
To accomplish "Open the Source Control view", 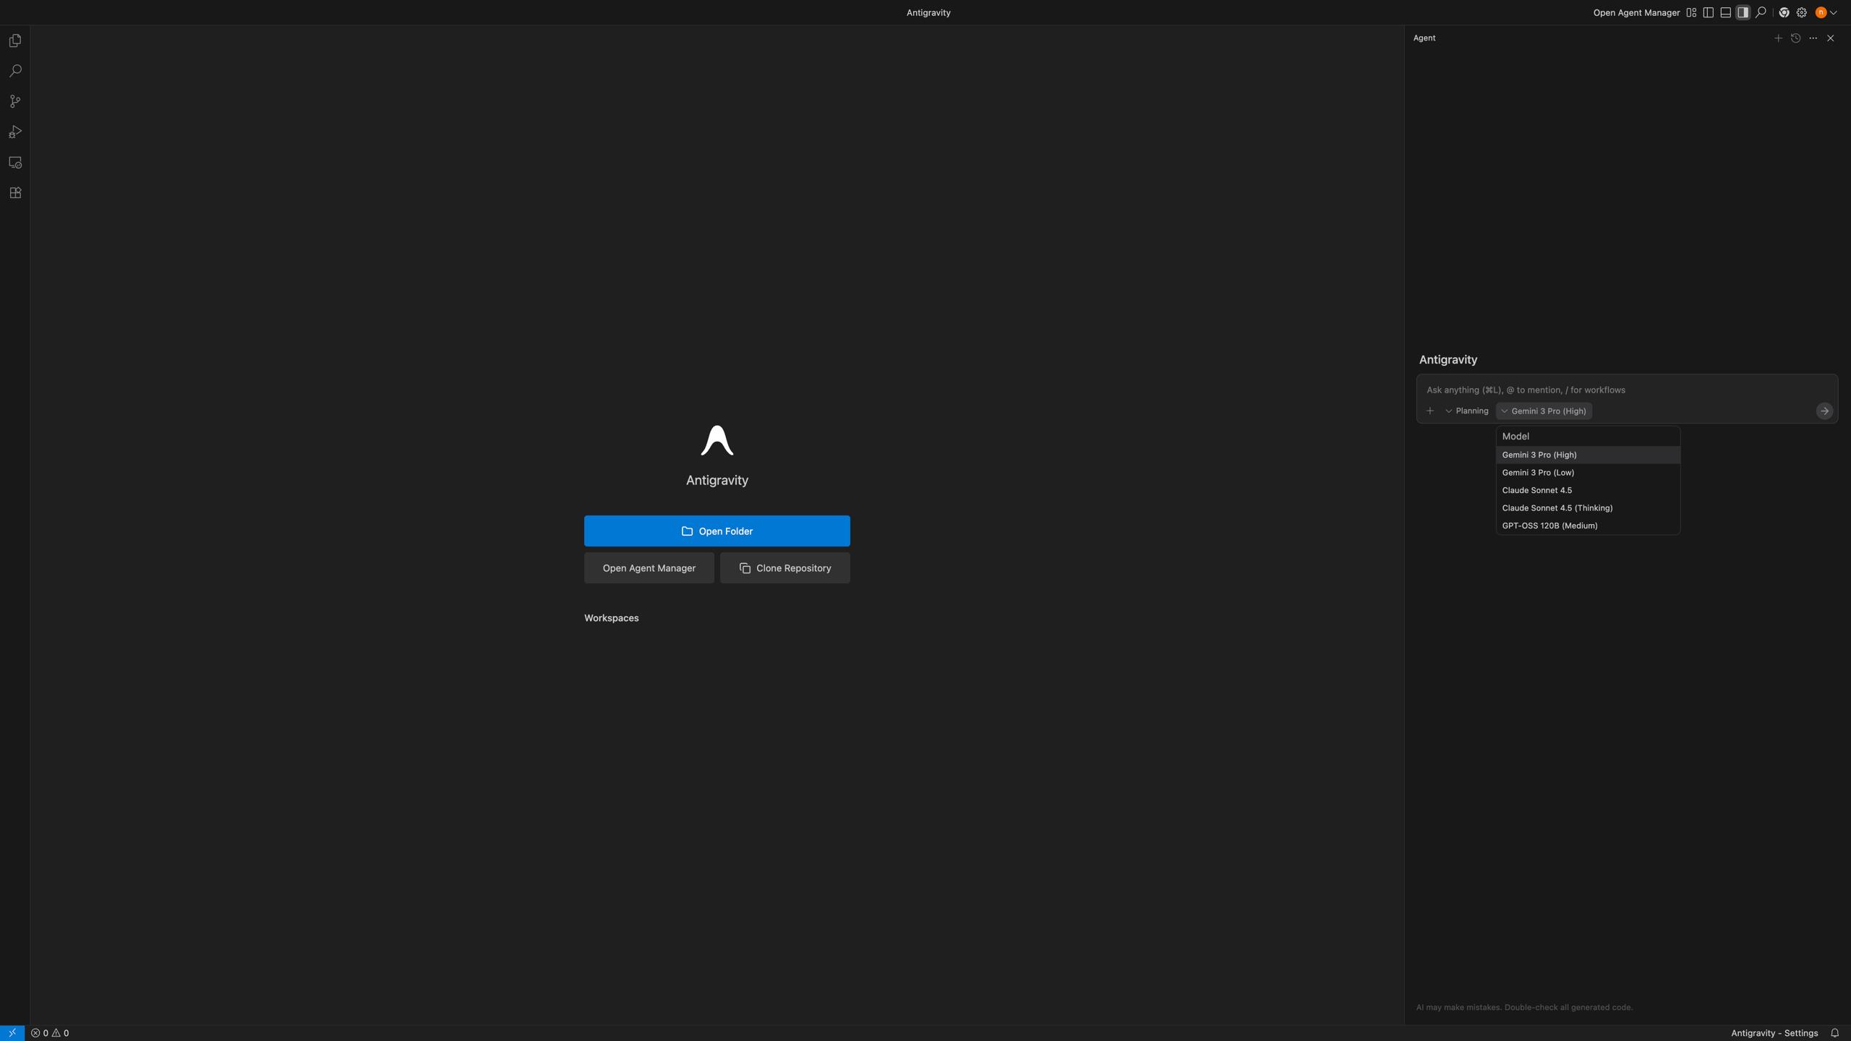I will click(15, 102).
